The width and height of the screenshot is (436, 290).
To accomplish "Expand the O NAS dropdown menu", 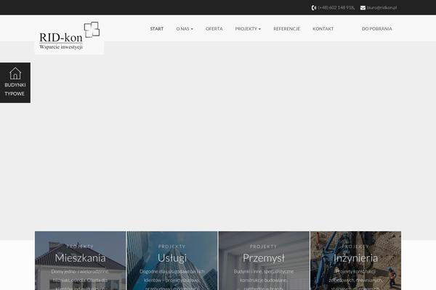I will [185, 28].
